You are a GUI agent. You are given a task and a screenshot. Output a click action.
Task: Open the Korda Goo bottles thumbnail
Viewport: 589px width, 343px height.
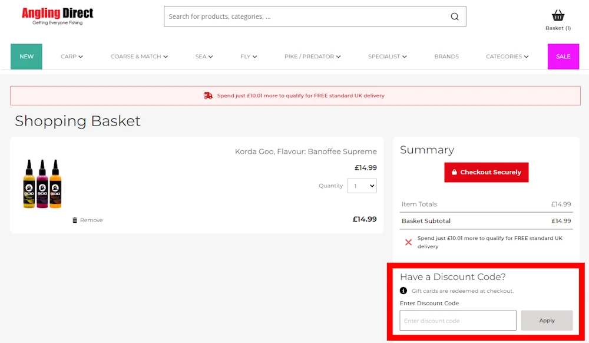click(x=42, y=184)
